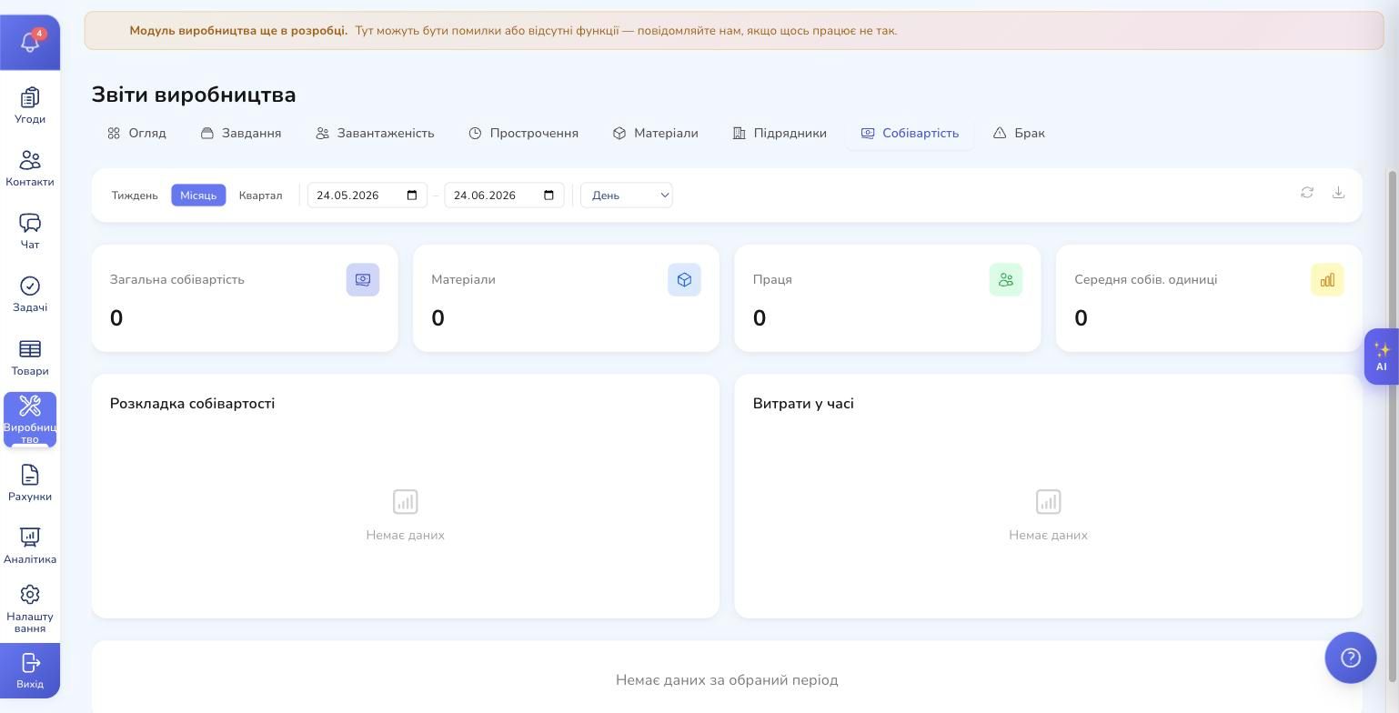Download the report with the export icon
Viewport: 1399px width, 713px height.
pos(1338,193)
